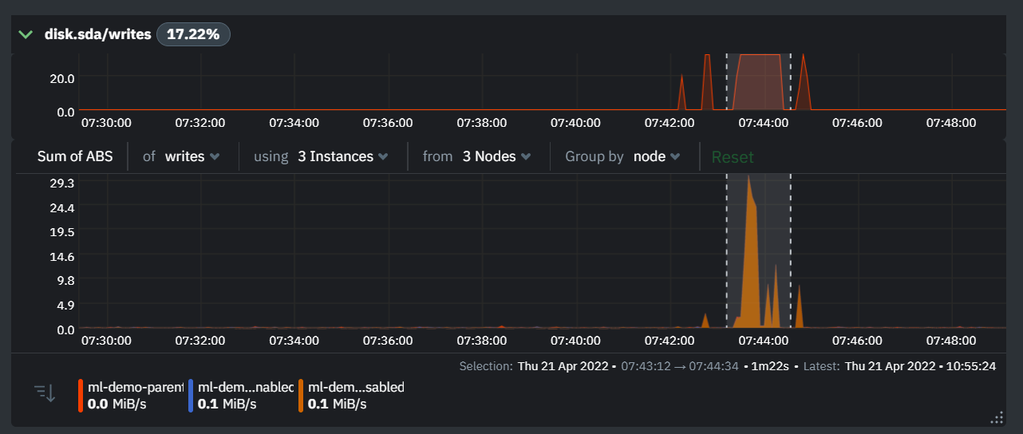Click the Reset button
This screenshot has width=1023, height=434.
(733, 157)
